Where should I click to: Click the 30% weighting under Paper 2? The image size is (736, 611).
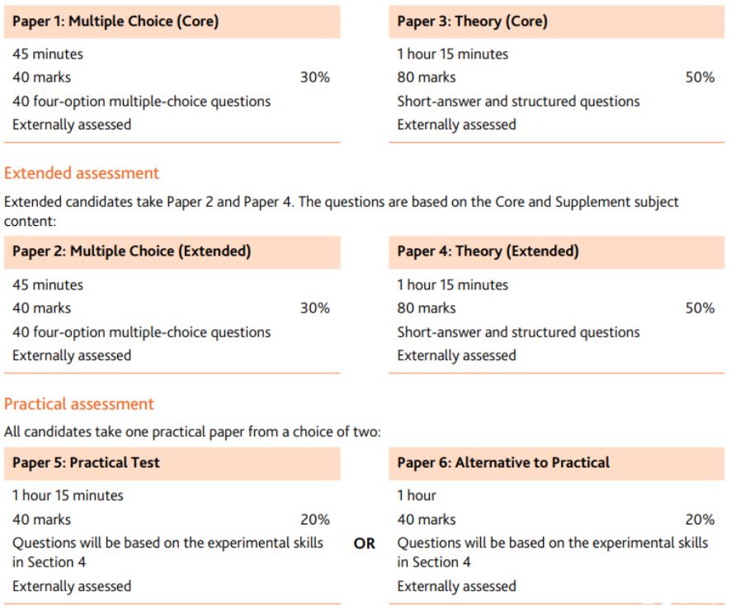pyautogui.click(x=315, y=308)
